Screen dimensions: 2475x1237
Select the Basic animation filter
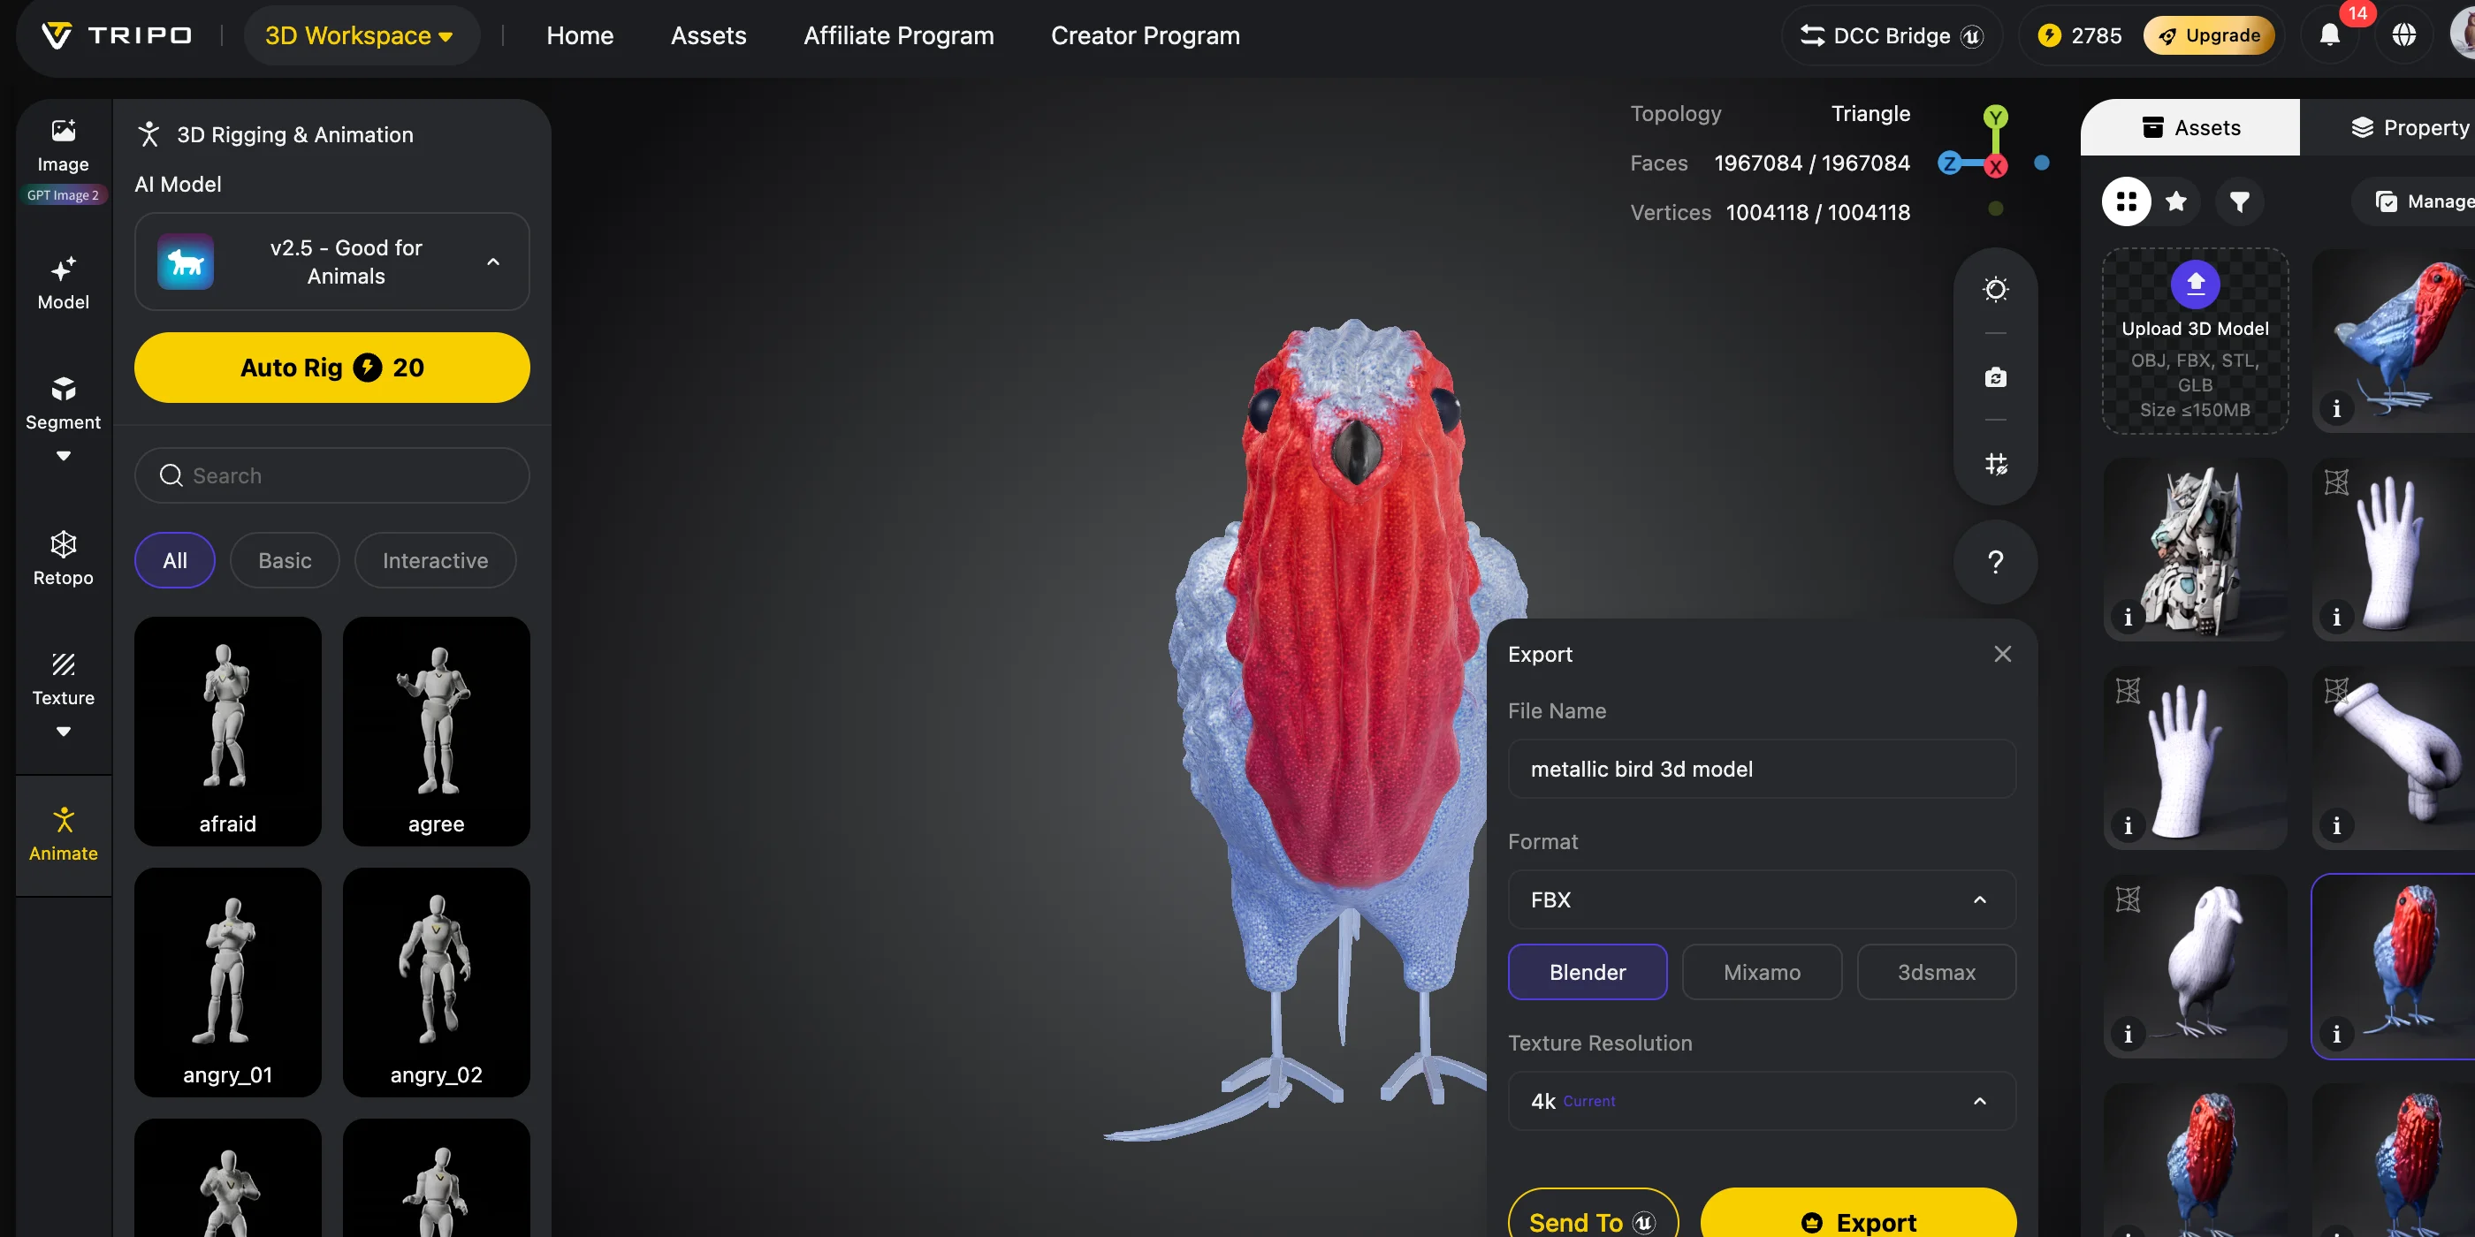click(285, 561)
